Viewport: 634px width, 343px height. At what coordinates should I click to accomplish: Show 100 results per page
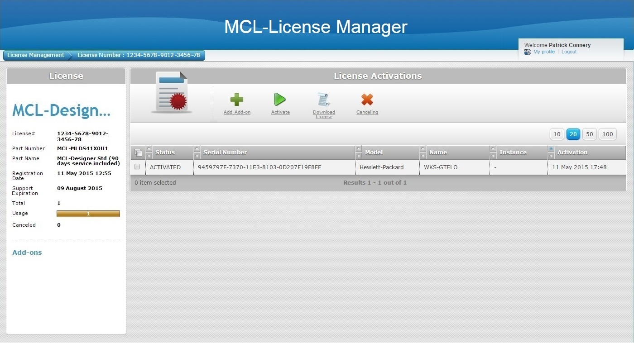(x=608, y=134)
